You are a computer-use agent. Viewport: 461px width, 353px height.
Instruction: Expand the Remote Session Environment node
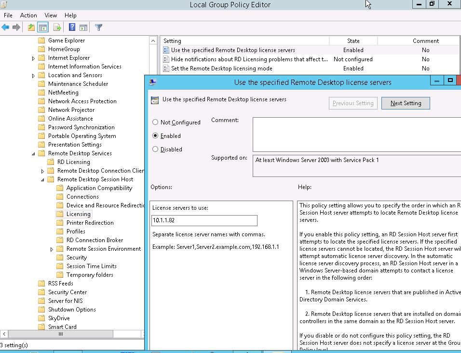(x=52, y=249)
